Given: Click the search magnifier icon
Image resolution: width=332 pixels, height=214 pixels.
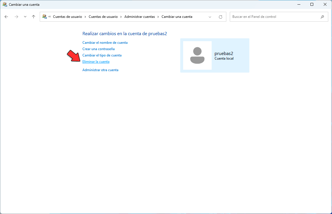Looking at the screenshot, I should tap(322, 17).
